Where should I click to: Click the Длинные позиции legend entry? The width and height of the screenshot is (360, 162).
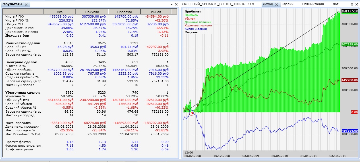point(198,22)
